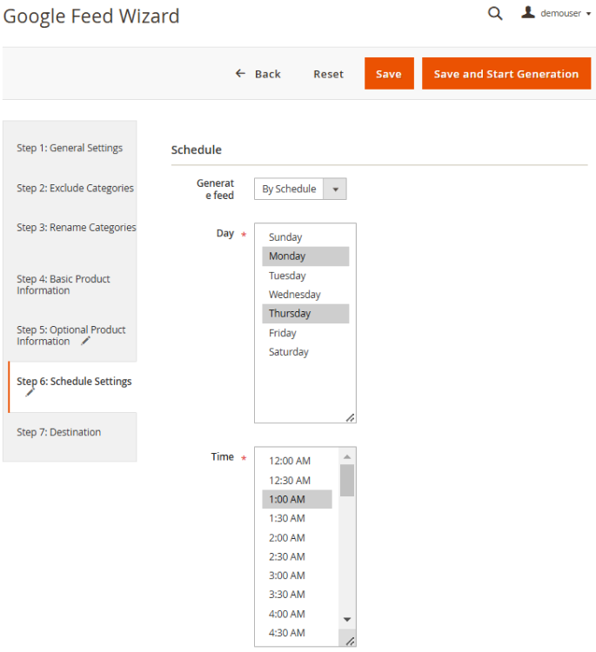
Task: Click the Back arrow icon
Action: (x=240, y=74)
